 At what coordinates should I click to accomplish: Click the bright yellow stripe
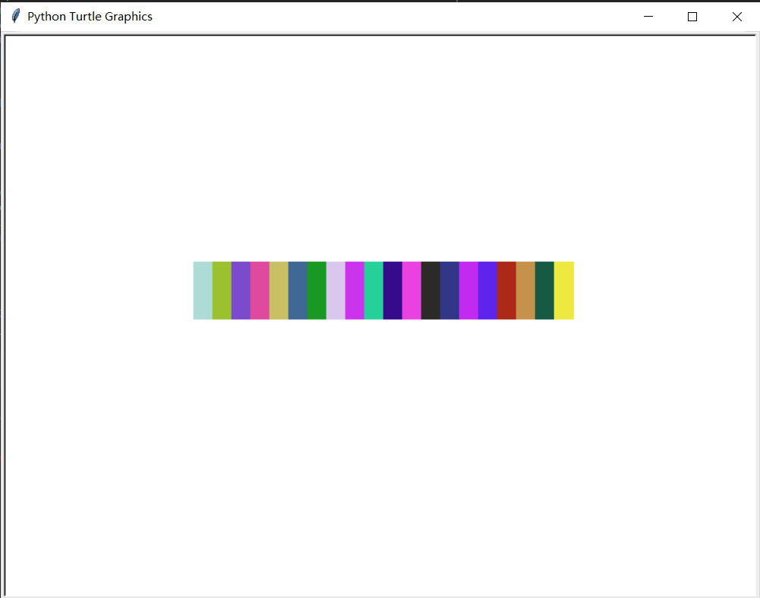click(564, 291)
